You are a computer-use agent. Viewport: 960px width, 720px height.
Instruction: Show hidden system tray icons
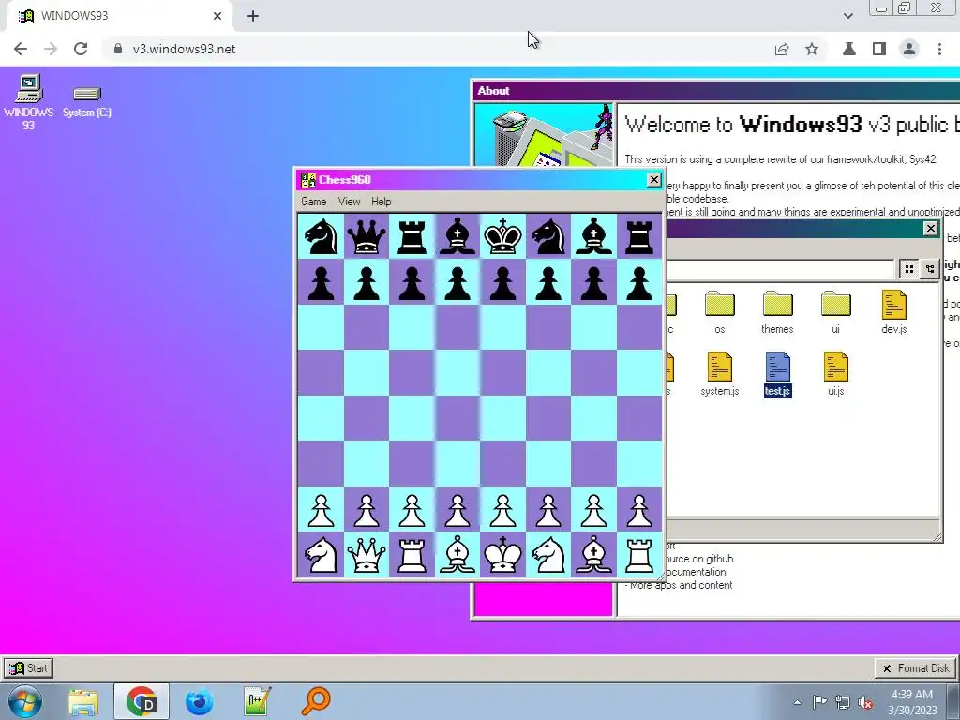pos(797,703)
